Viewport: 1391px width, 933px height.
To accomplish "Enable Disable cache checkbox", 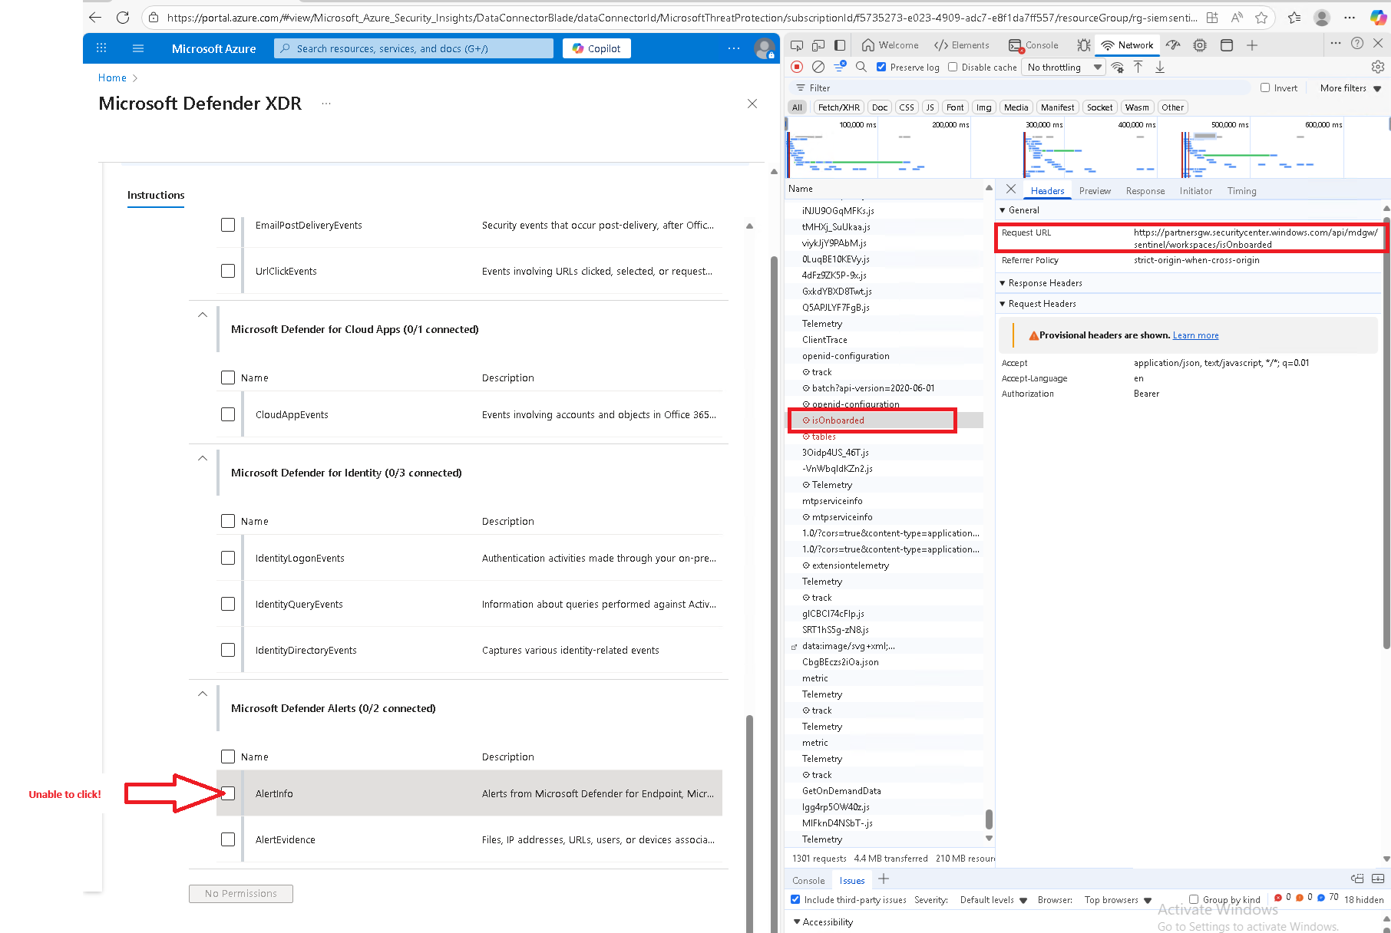I will (953, 67).
